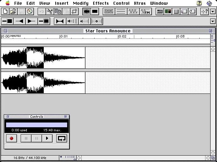Click the audio CD import icon
This screenshot has width=217, height=162.
(29, 11)
